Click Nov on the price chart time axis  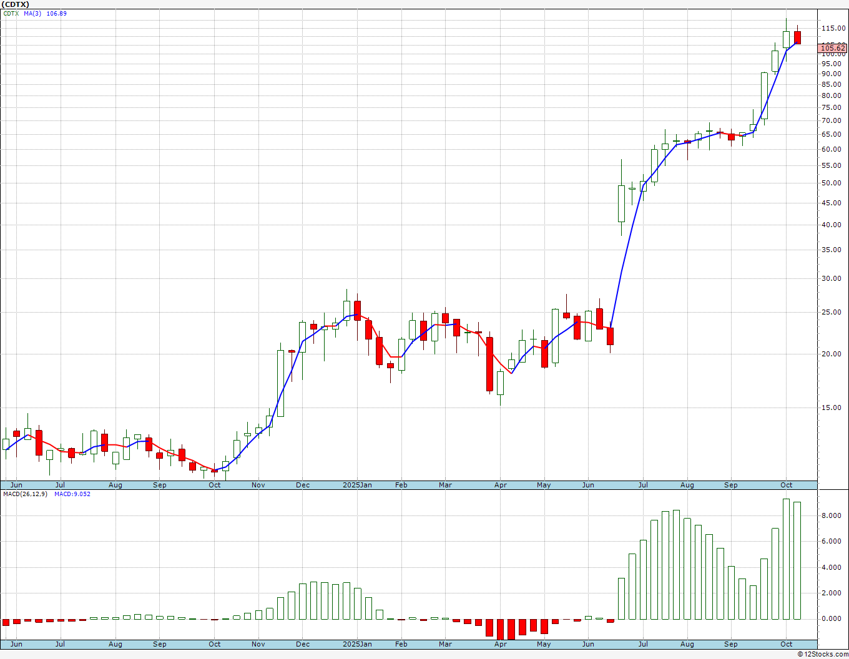tap(258, 485)
